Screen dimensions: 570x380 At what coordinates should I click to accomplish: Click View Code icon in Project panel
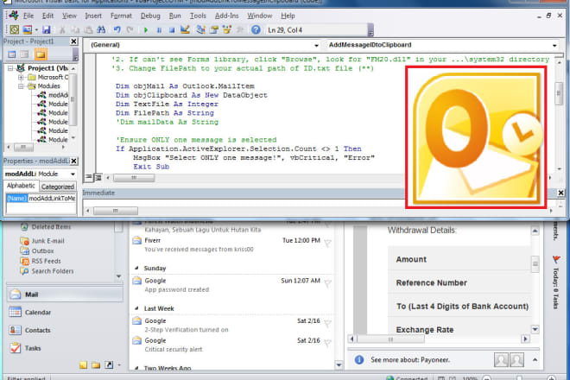12,54
